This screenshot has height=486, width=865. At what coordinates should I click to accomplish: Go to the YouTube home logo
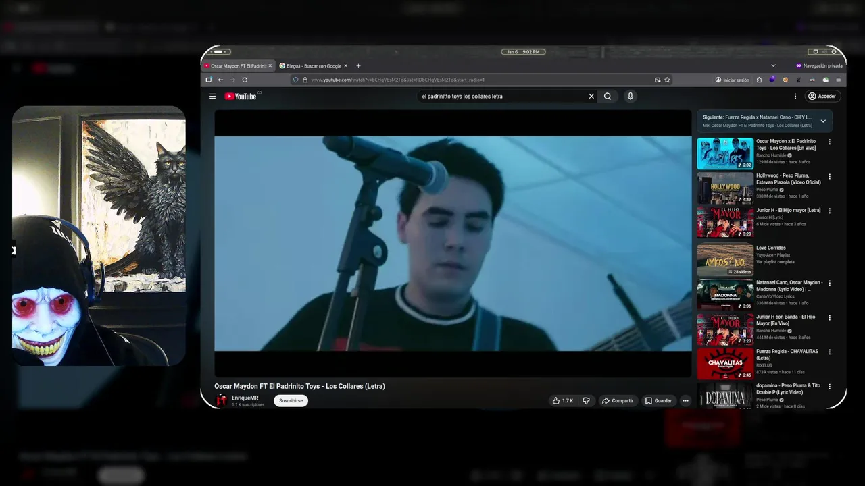click(x=241, y=96)
